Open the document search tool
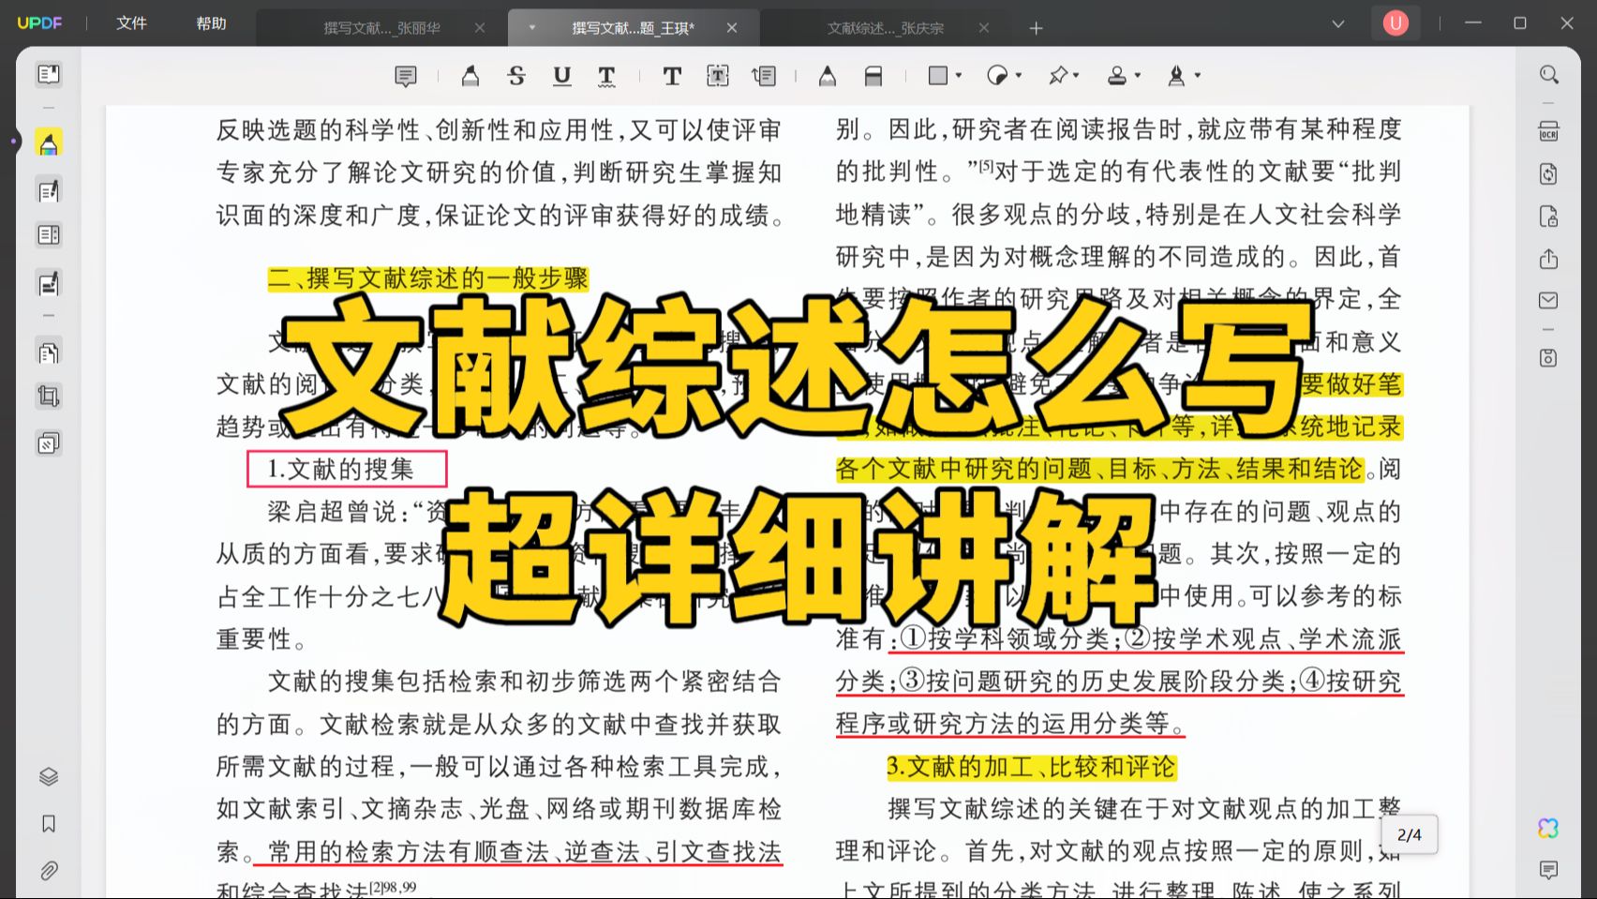Image resolution: width=1597 pixels, height=899 pixels. [1547, 74]
